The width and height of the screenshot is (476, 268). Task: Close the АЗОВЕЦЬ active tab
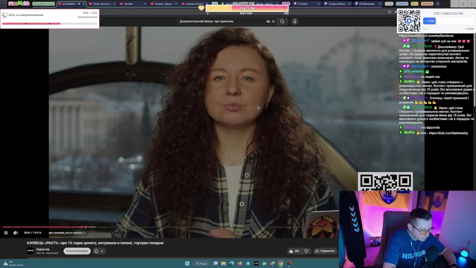(x=83, y=4)
